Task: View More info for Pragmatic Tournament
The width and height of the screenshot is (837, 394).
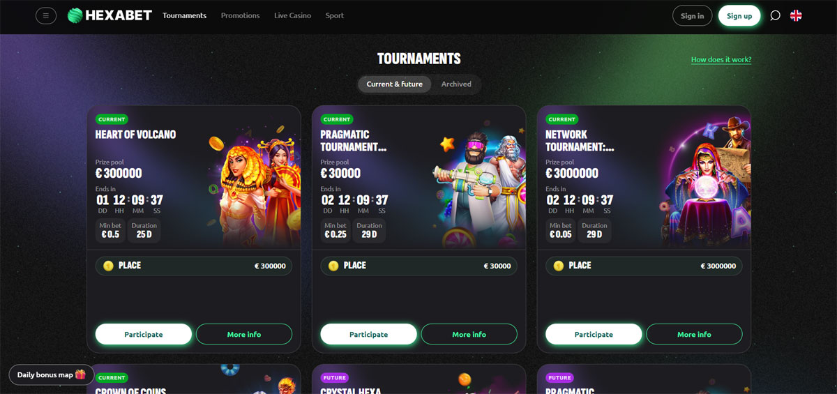Action: click(469, 334)
